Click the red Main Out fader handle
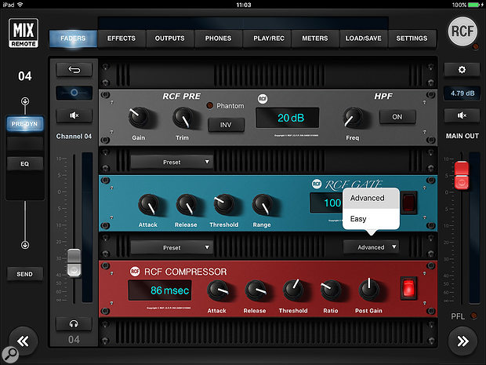486x365 pixels. point(462,175)
